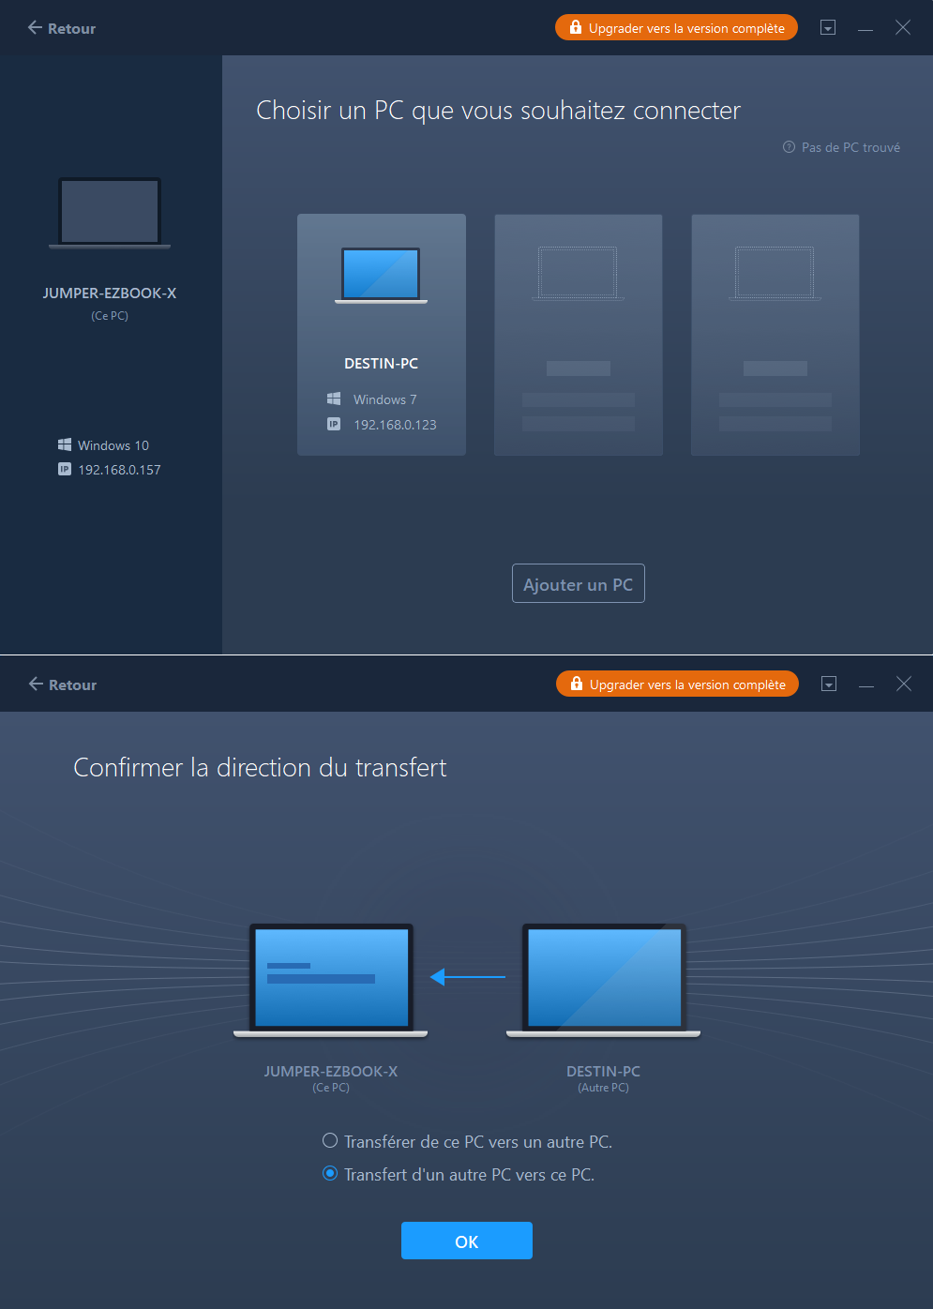933x1309 pixels.
Task: Open the dropdown menu icon in top window title bar
Action: 828,28
